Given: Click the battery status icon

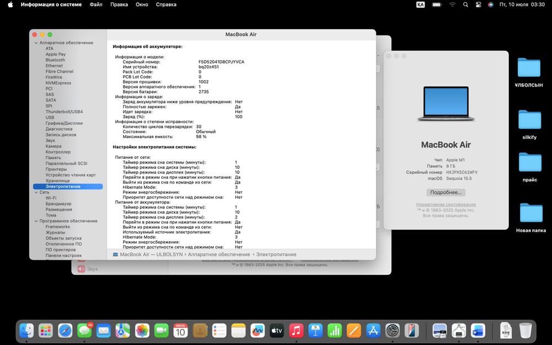Looking at the screenshot, I should click(437, 4).
